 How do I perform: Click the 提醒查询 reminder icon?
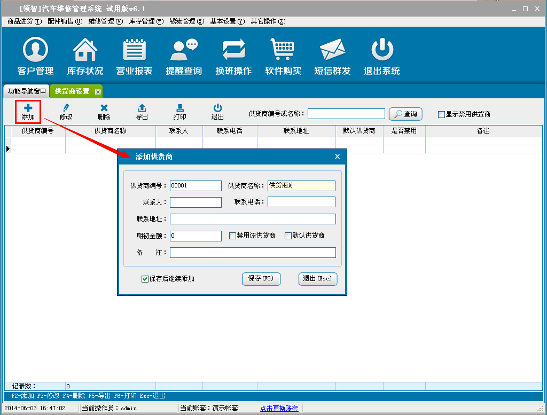pos(184,51)
